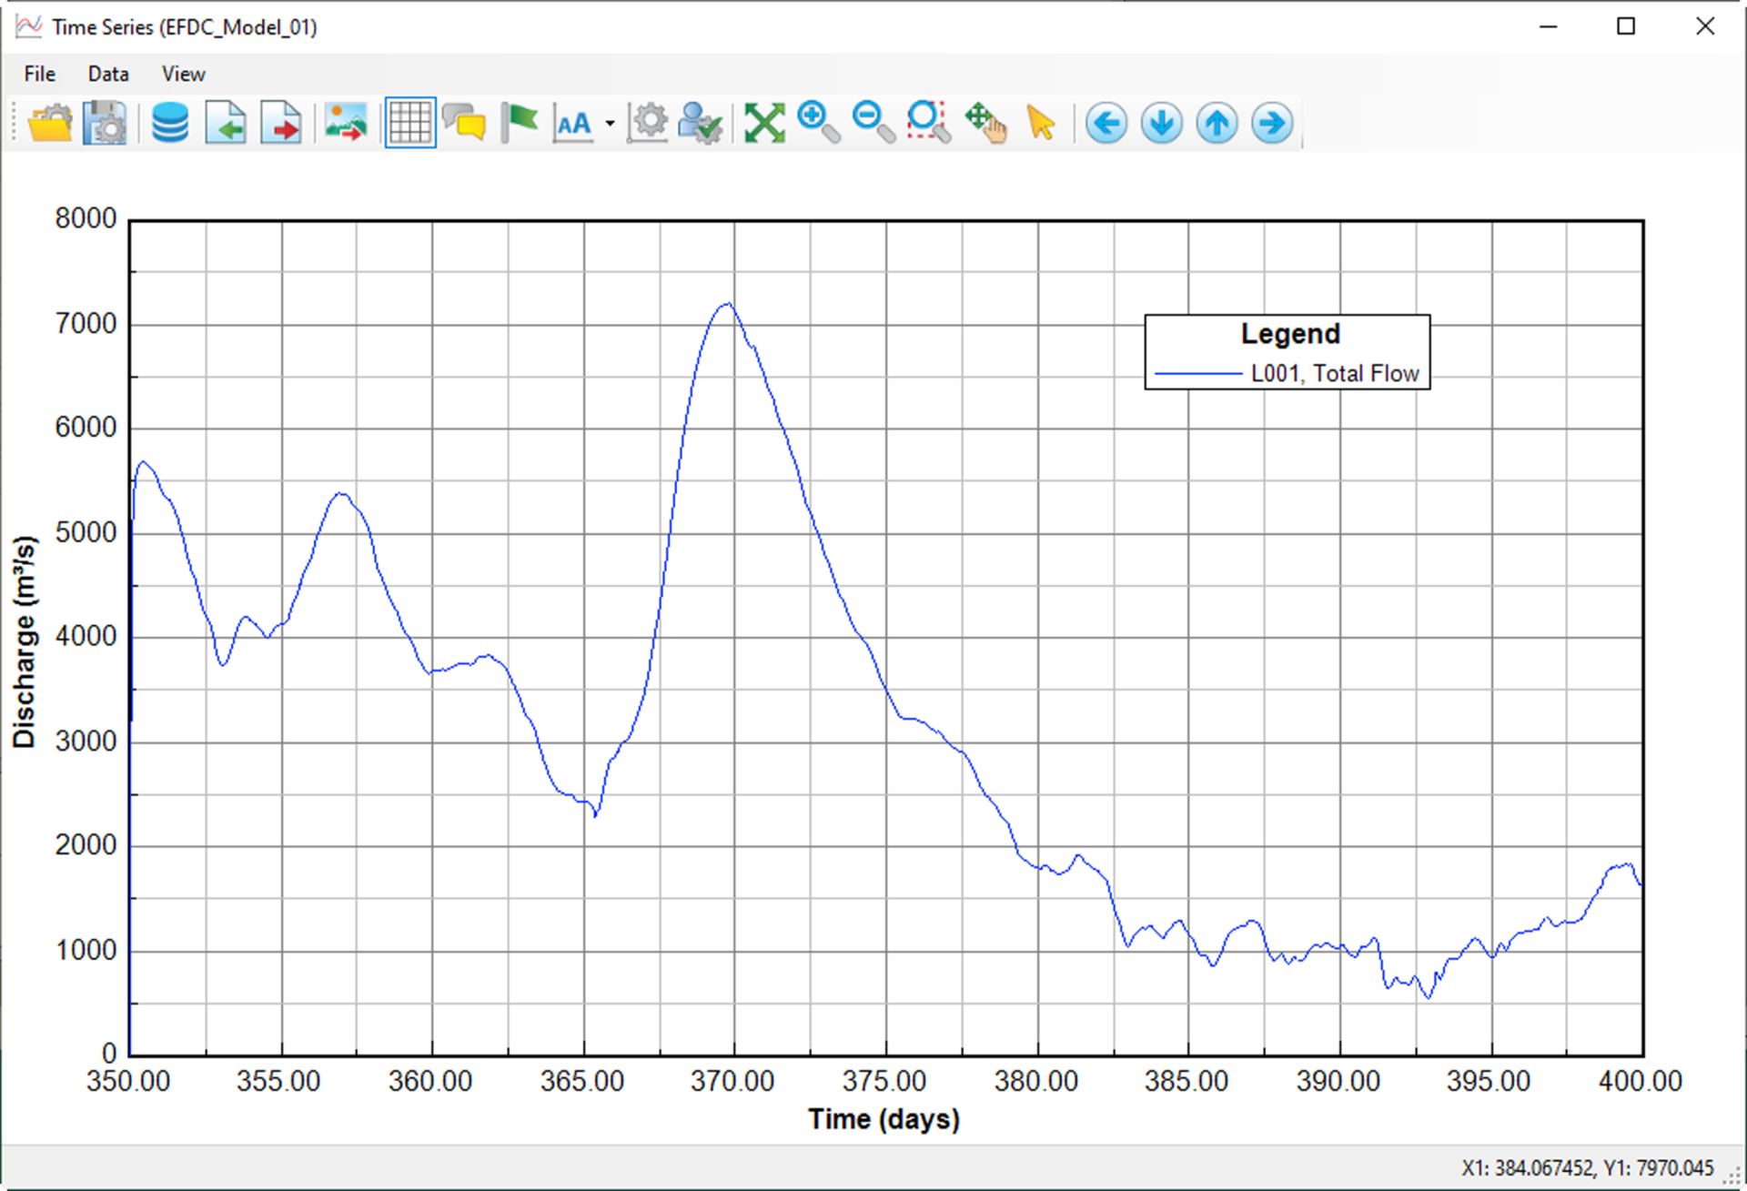
Task: Select the zoom-in tool
Action: click(x=814, y=123)
